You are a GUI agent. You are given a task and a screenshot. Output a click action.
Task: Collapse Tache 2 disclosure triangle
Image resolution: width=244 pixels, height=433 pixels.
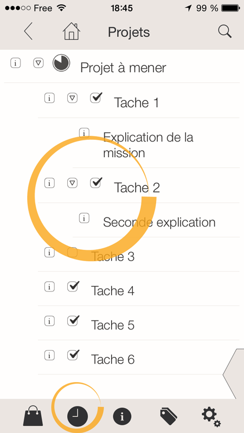point(73,183)
